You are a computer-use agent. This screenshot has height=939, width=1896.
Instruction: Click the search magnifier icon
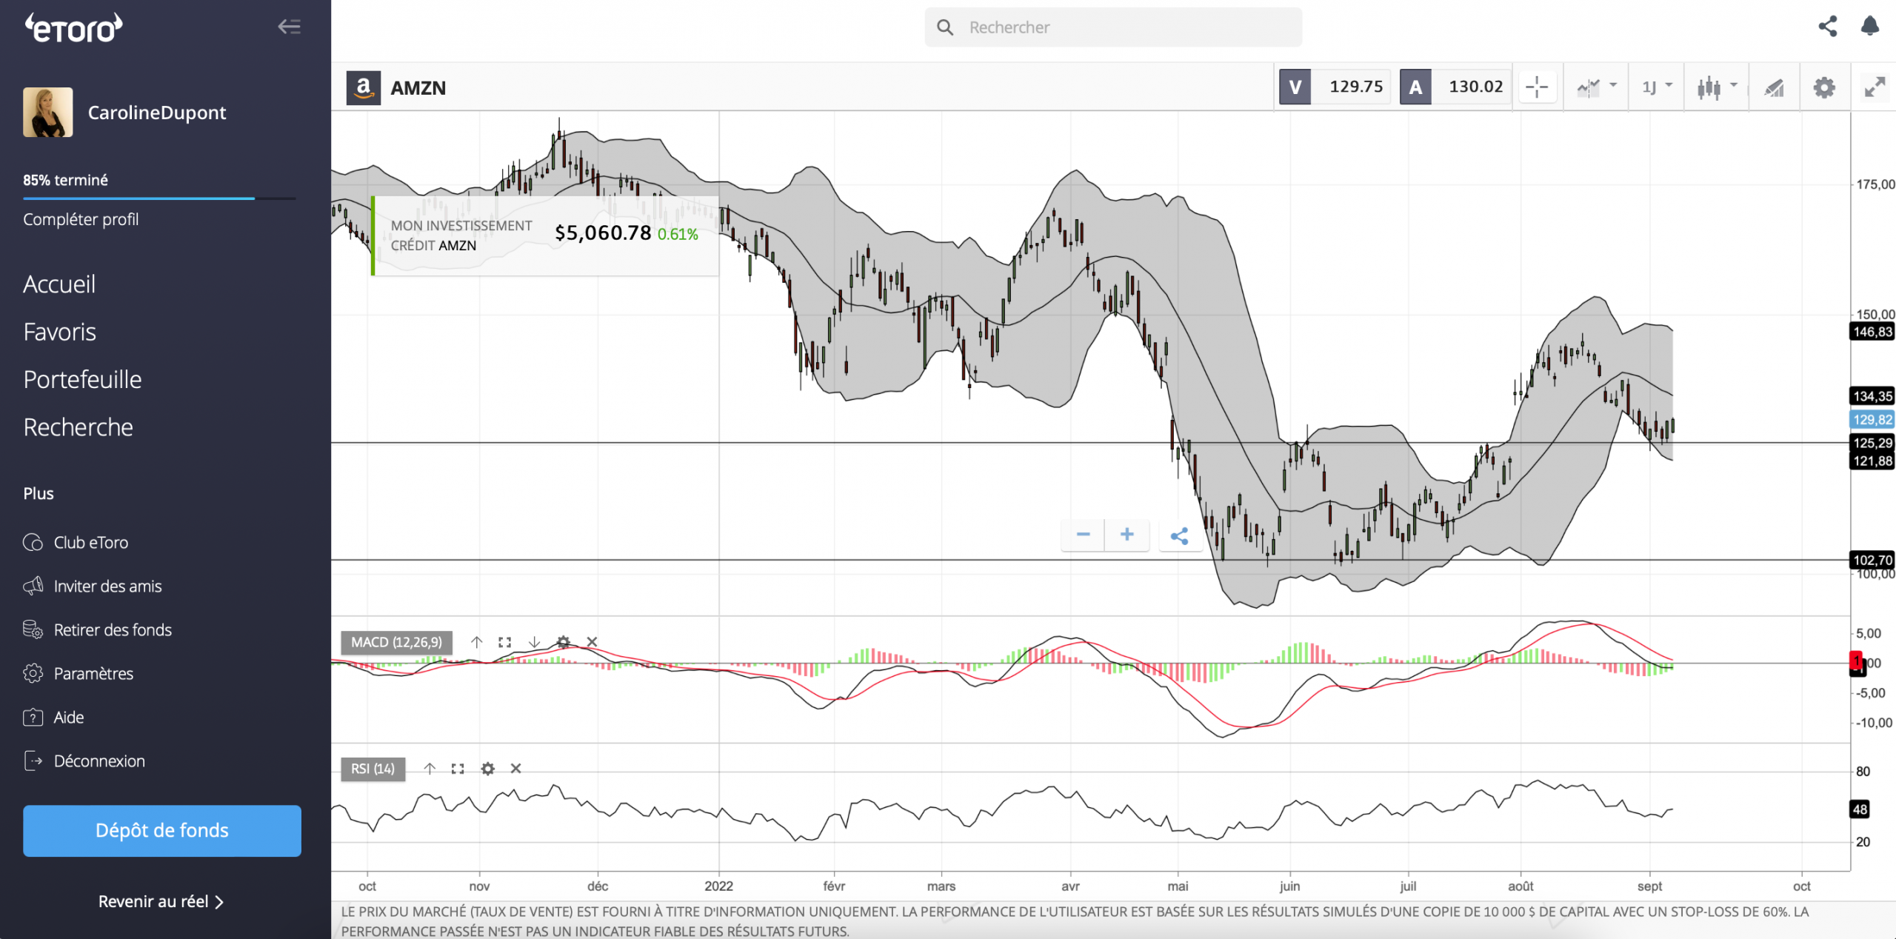tap(945, 27)
